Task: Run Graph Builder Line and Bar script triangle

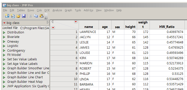Action: (x=4, y=73)
